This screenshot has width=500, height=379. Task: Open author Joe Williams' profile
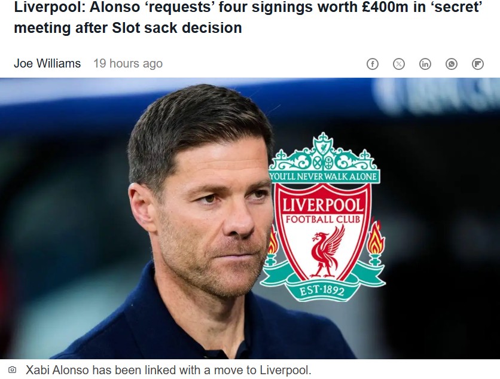tap(47, 63)
